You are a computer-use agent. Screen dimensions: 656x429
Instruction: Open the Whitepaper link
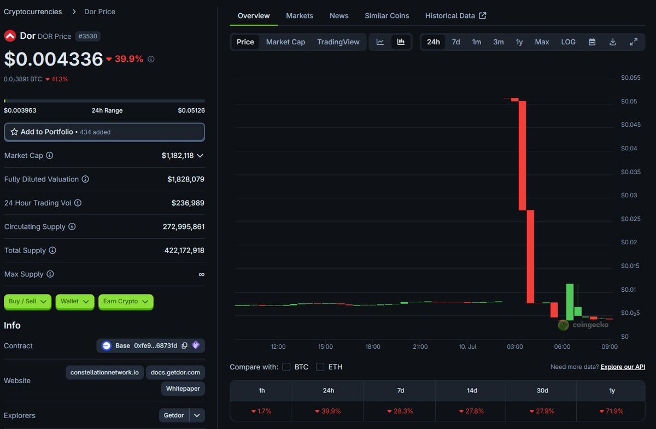coord(183,389)
